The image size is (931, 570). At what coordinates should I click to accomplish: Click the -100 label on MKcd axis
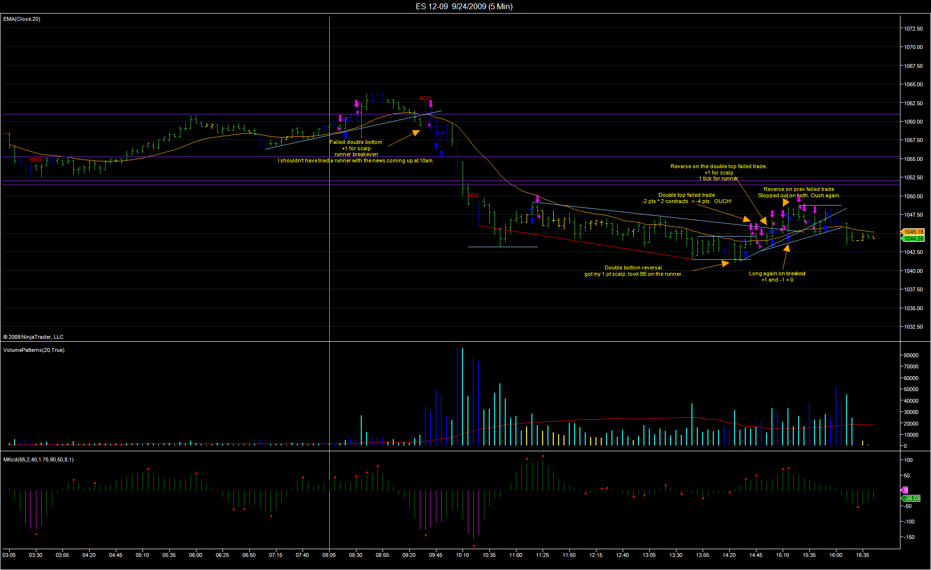point(909,522)
